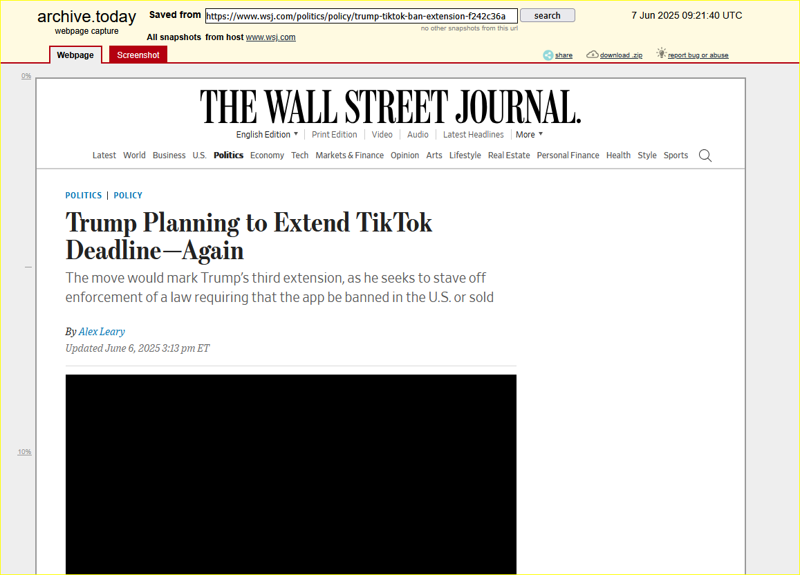800x575 pixels.
Task: Click report bug or abuse link
Action: pyautogui.click(x=698, y=55)
